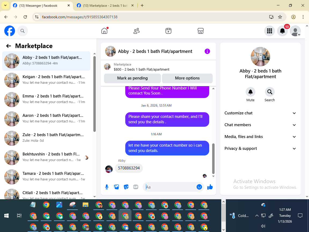
Task: Open the Facebook logo home link
Action: [10, 31]
